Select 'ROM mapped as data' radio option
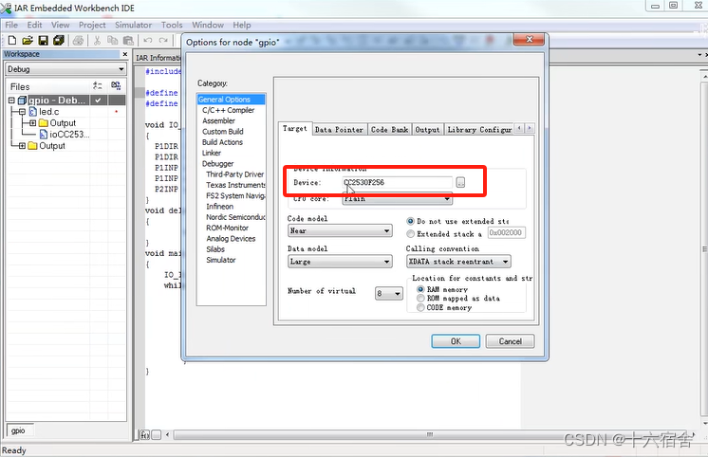Viewport: 708px width, 457px height. [x=420, y=299]
